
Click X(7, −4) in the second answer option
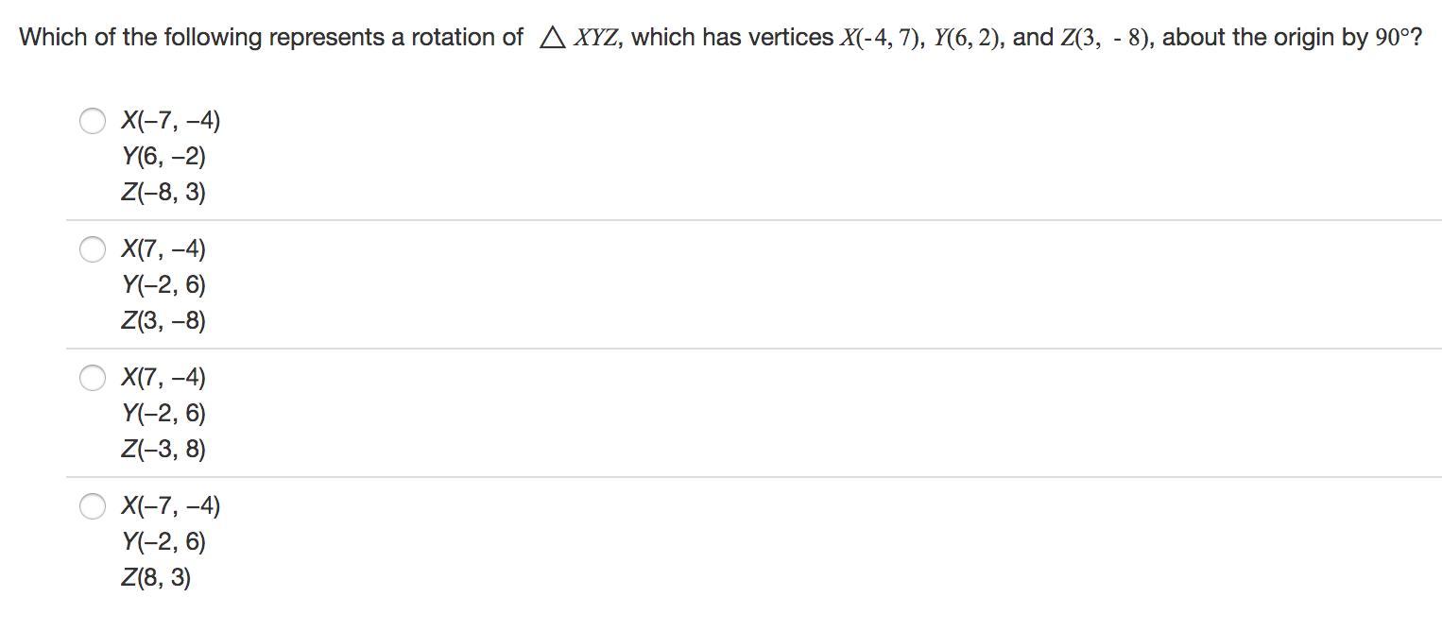pos(163,249)
